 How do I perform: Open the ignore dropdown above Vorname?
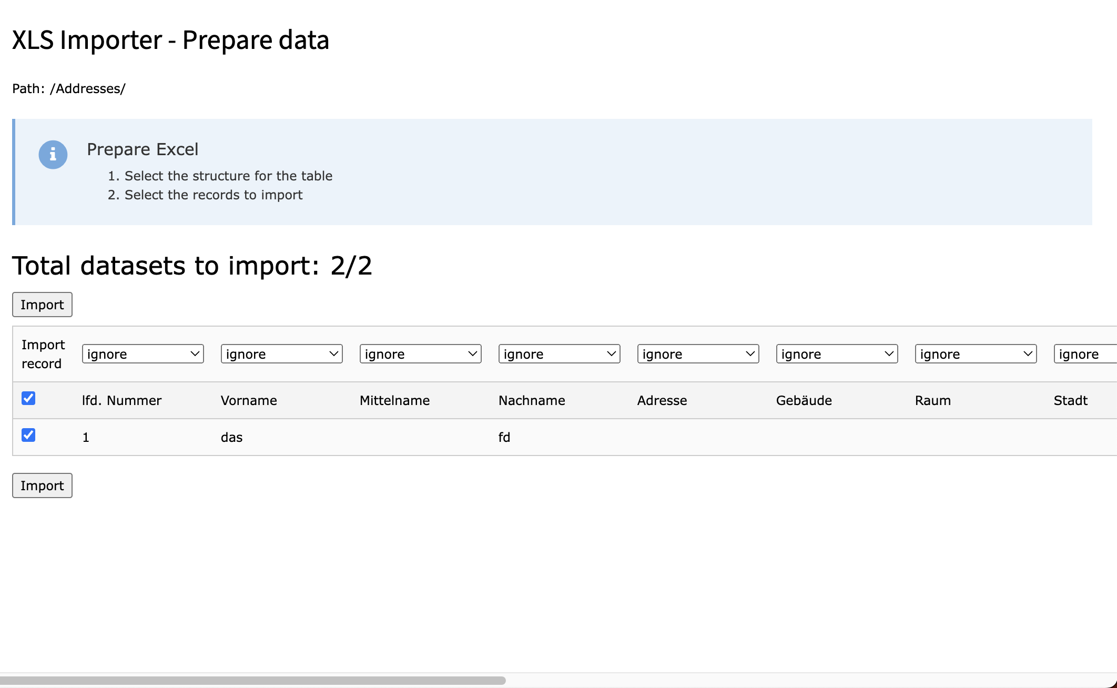282,354
